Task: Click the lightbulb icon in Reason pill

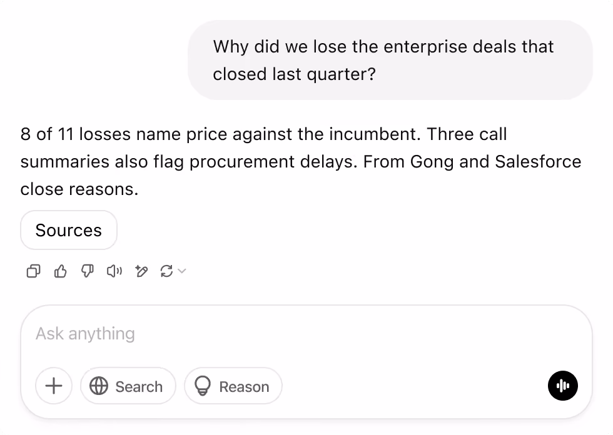Action: click(203, 386)
